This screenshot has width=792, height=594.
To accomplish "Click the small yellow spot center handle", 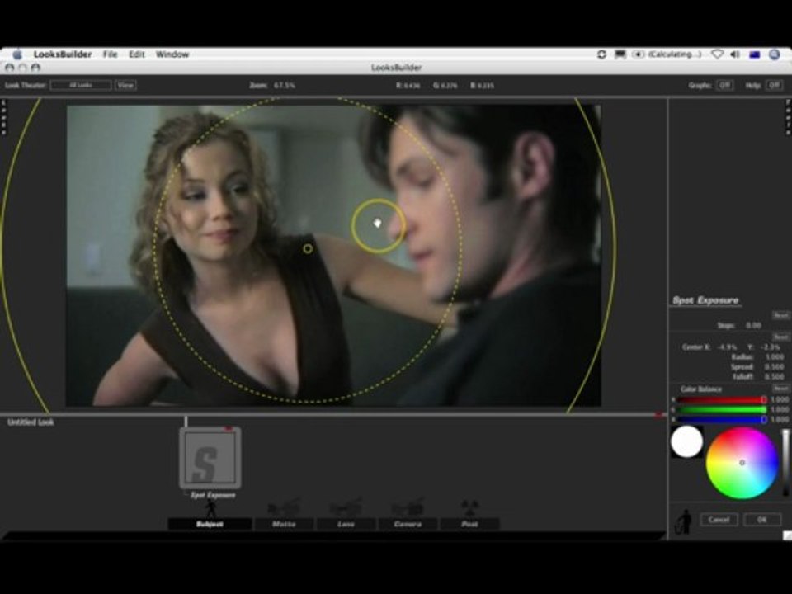I will pyautogui.click(x=308, y=248).
